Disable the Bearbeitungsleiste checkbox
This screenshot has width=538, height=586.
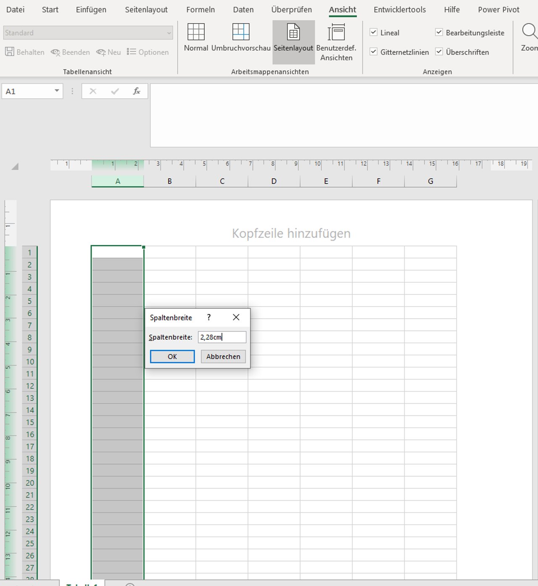tap(439, 32)
